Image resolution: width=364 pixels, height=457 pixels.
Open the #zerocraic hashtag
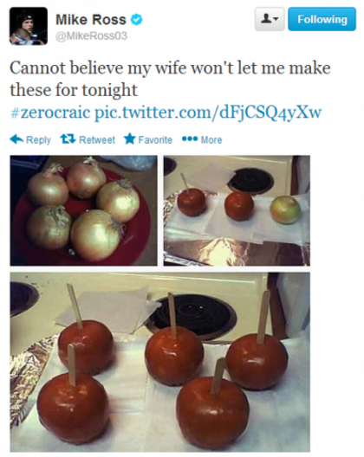(x=50, y=113)
